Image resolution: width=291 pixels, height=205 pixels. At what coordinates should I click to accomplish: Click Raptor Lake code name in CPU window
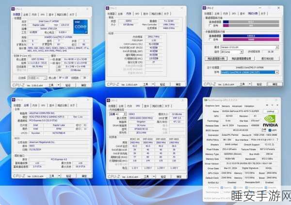point(39,25)
